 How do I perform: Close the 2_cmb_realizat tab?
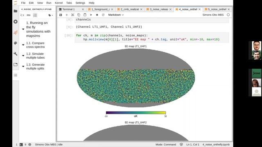pos(141,9)
